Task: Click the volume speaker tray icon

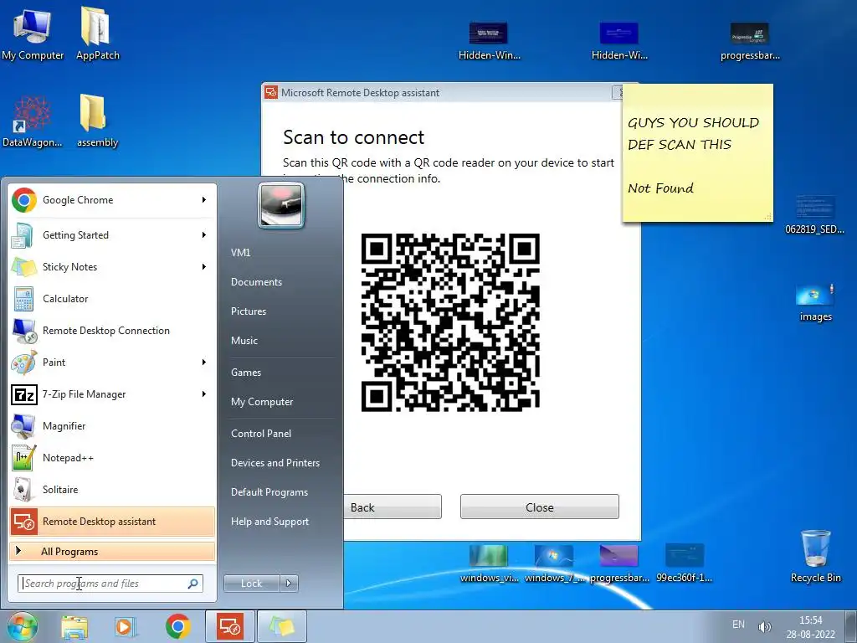Action: [765, 626]
